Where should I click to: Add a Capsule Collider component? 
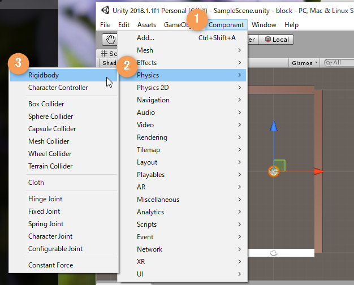coord(64,129)
